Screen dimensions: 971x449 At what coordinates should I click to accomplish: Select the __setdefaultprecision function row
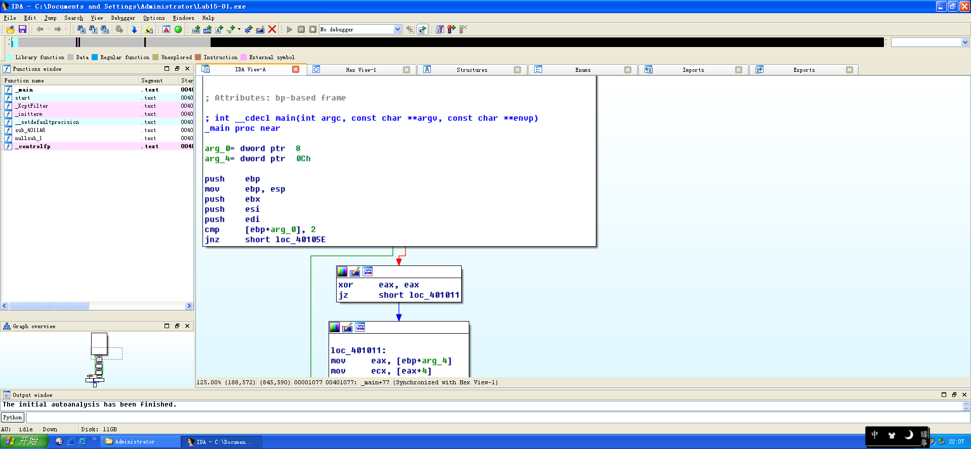(x=98, y=122)
